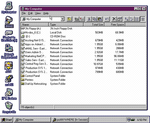
Task: Click the Paste clipboard icon
Action: pos(100,19)
